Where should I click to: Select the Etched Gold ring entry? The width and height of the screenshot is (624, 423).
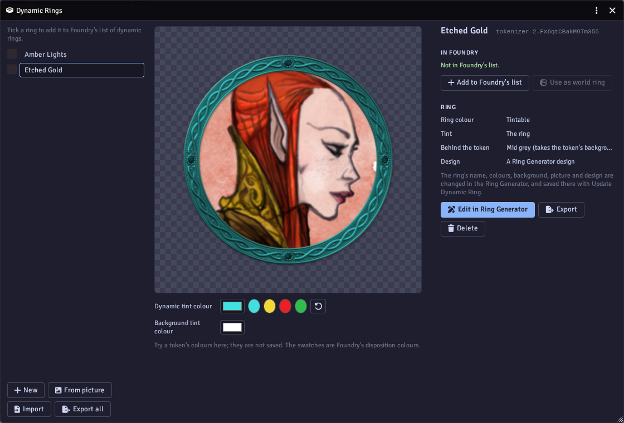tap(81, 70)
